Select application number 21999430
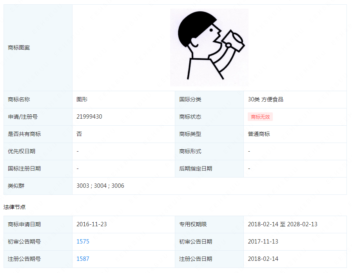 tap(89, 117)
